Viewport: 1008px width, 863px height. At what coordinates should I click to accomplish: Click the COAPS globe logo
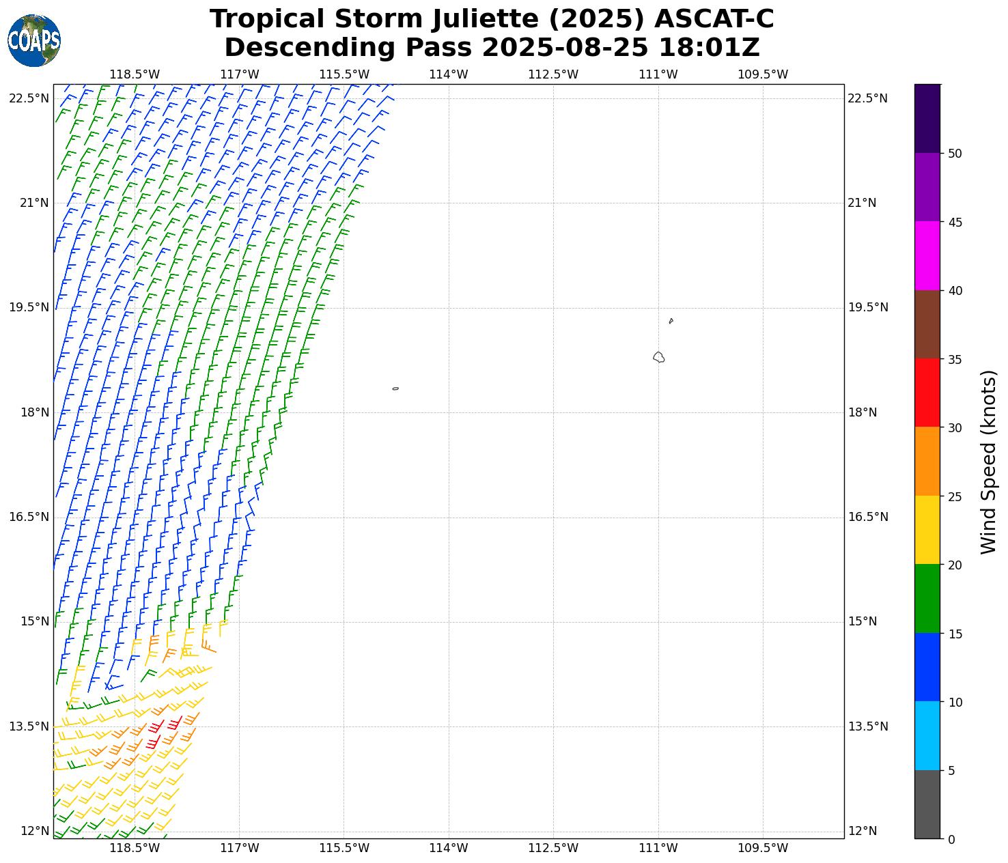click(34, 40)
